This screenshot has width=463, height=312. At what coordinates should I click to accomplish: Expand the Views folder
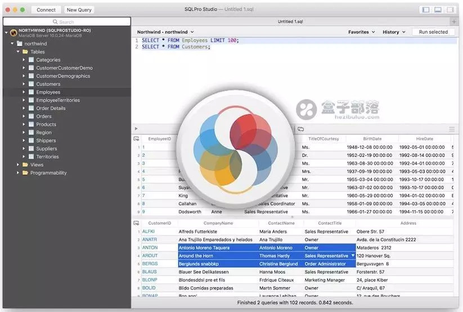[17, 165]
